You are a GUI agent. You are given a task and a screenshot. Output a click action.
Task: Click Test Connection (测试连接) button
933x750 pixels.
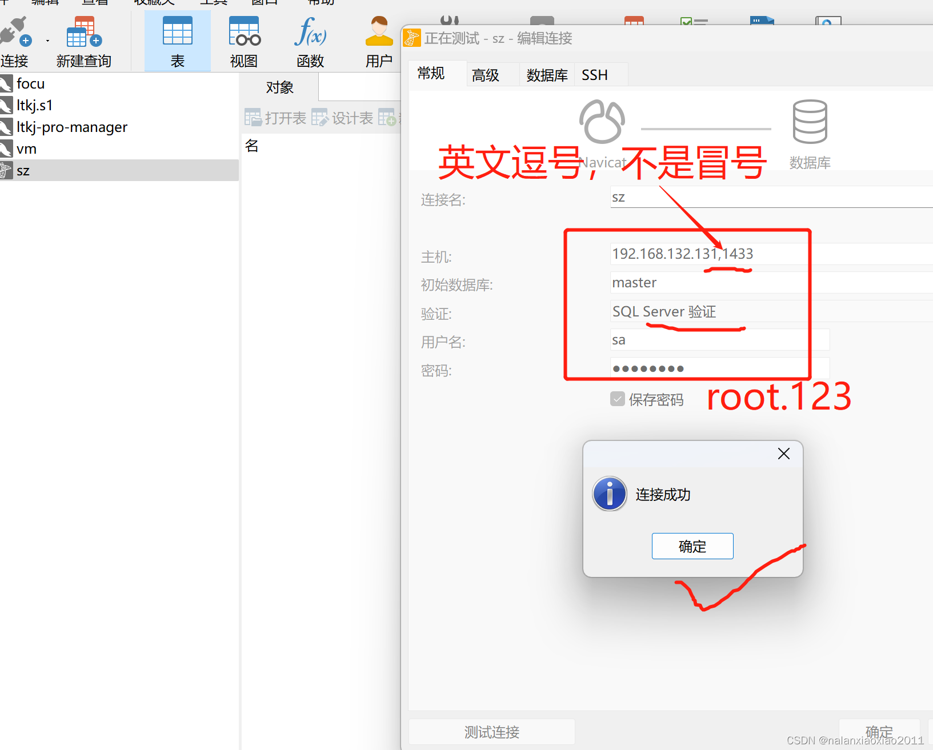pyautogui.click(x=492, y=732)
